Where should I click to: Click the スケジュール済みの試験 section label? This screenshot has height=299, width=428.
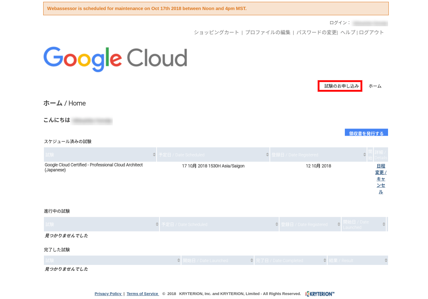pyautogui.click(x=68, y=141)
